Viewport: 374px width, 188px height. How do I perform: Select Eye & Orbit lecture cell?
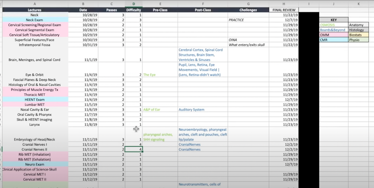35,70
